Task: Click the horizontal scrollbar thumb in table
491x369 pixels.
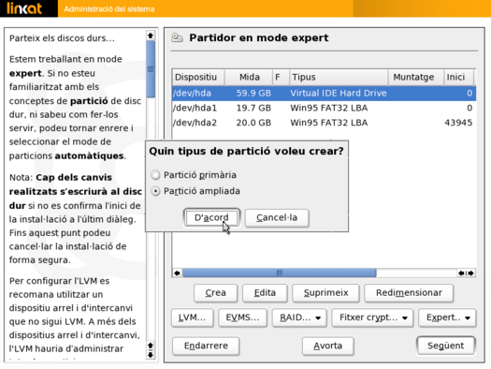Action: [x=280, y=273]
